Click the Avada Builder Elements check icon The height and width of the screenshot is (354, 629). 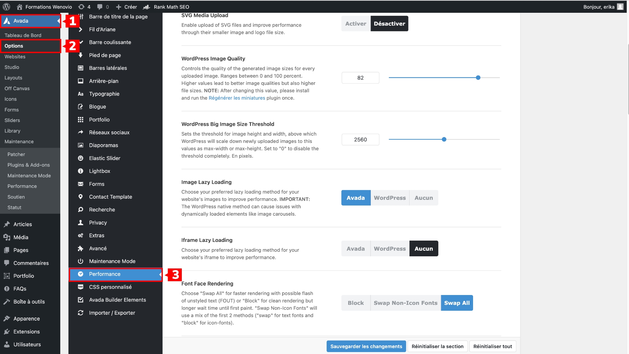81,300
